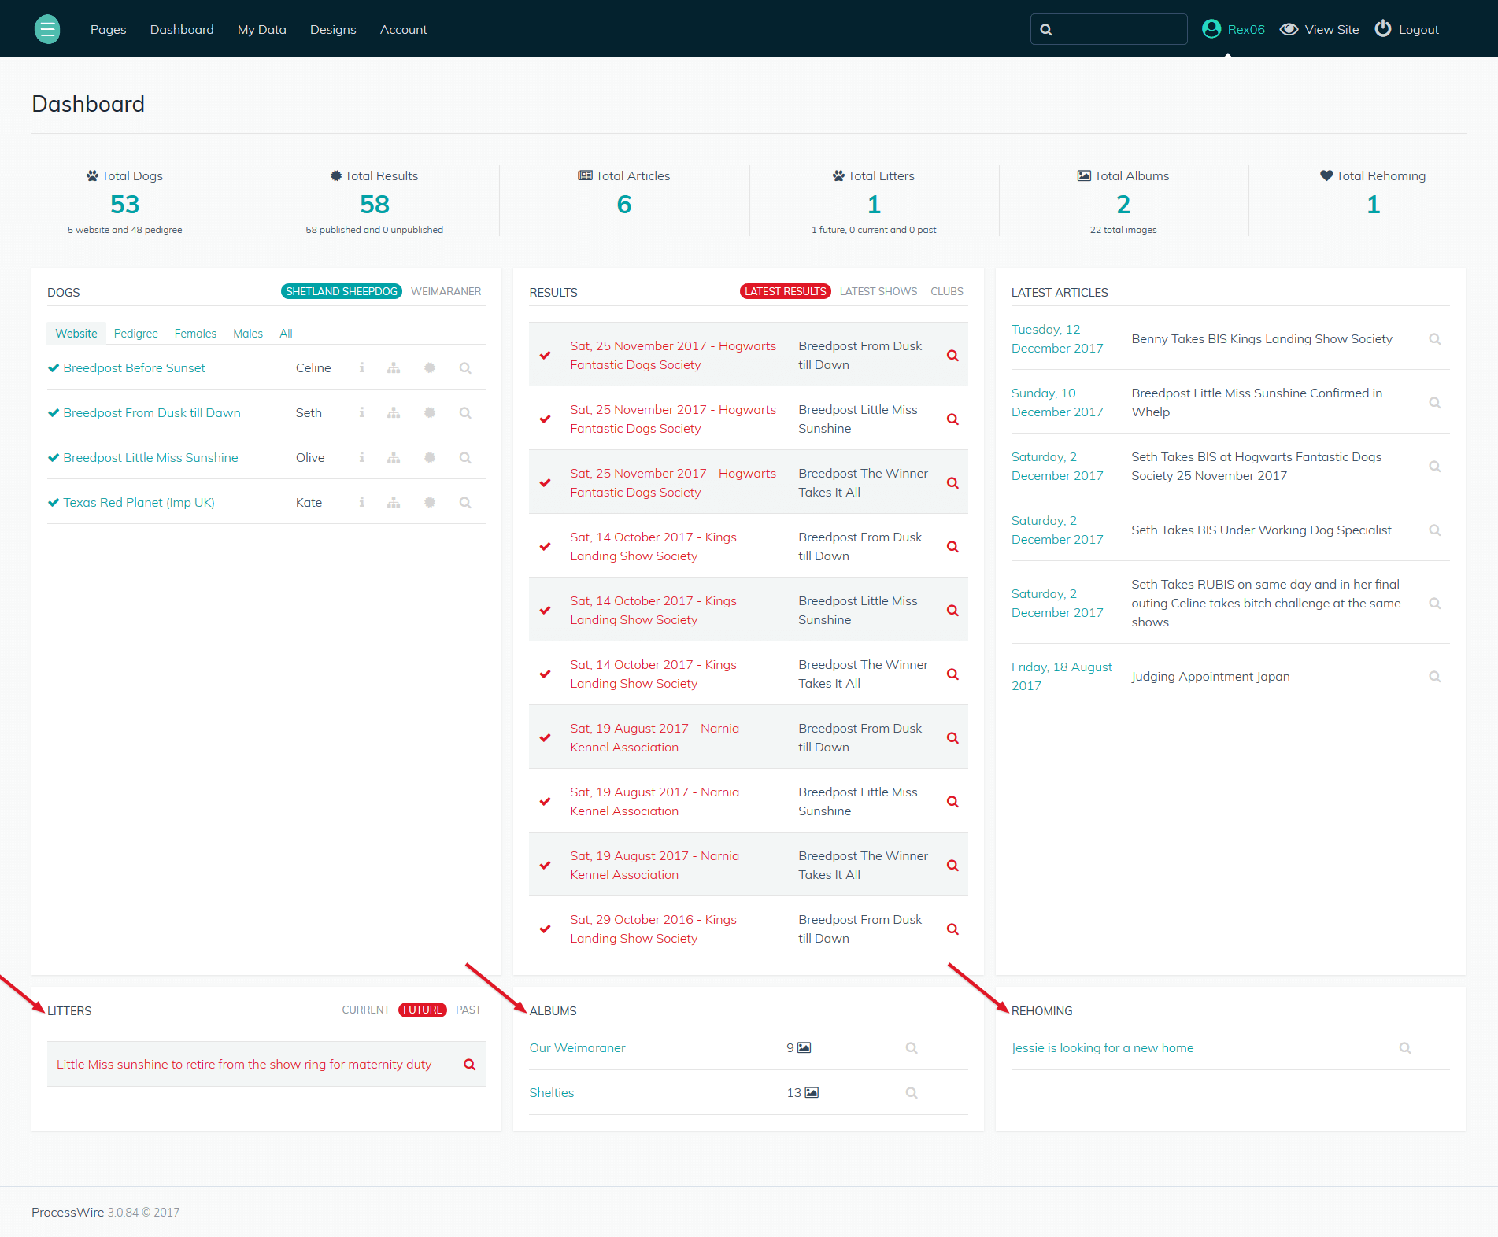
Task: Click info icon for Breedpost From Dusk till Dawn
Action: click(x=362, y=412)
